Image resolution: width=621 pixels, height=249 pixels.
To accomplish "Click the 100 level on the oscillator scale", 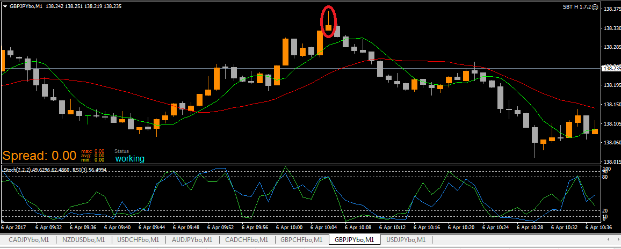I will (x=607, y=169).
